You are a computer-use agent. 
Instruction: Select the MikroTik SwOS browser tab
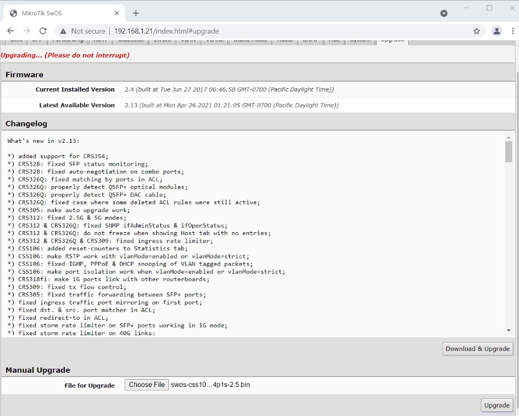[x=65, y=13]
